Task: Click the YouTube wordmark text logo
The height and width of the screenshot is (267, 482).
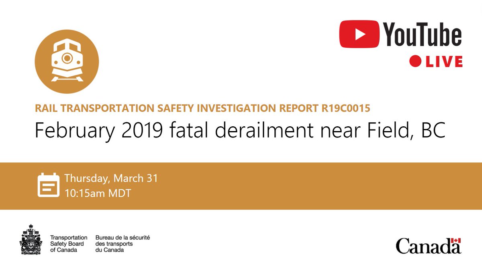Action: click(x=423, y=34)
